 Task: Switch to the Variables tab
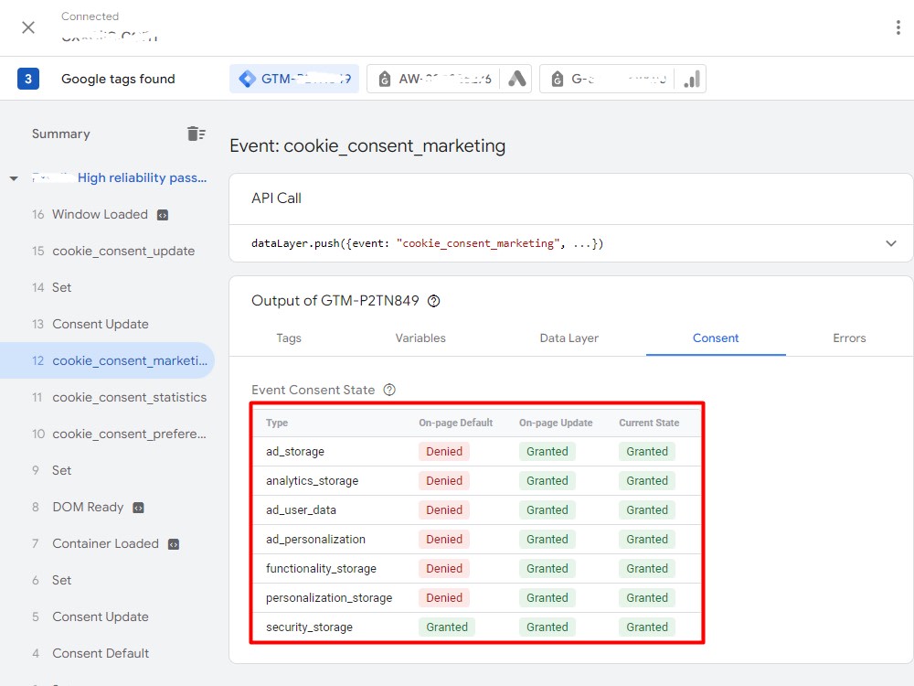tap(420, 338)
